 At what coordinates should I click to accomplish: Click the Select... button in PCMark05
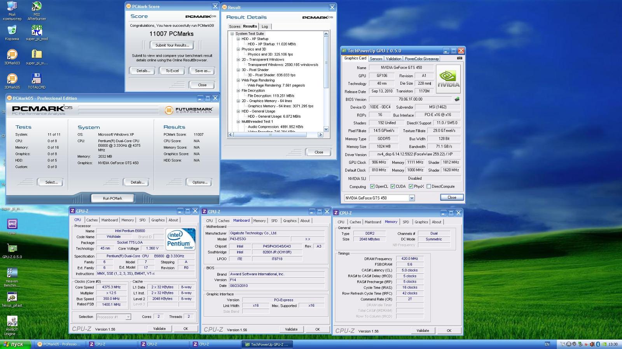(51, 182)
